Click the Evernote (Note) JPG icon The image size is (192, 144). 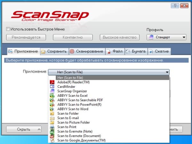point(52,132)
